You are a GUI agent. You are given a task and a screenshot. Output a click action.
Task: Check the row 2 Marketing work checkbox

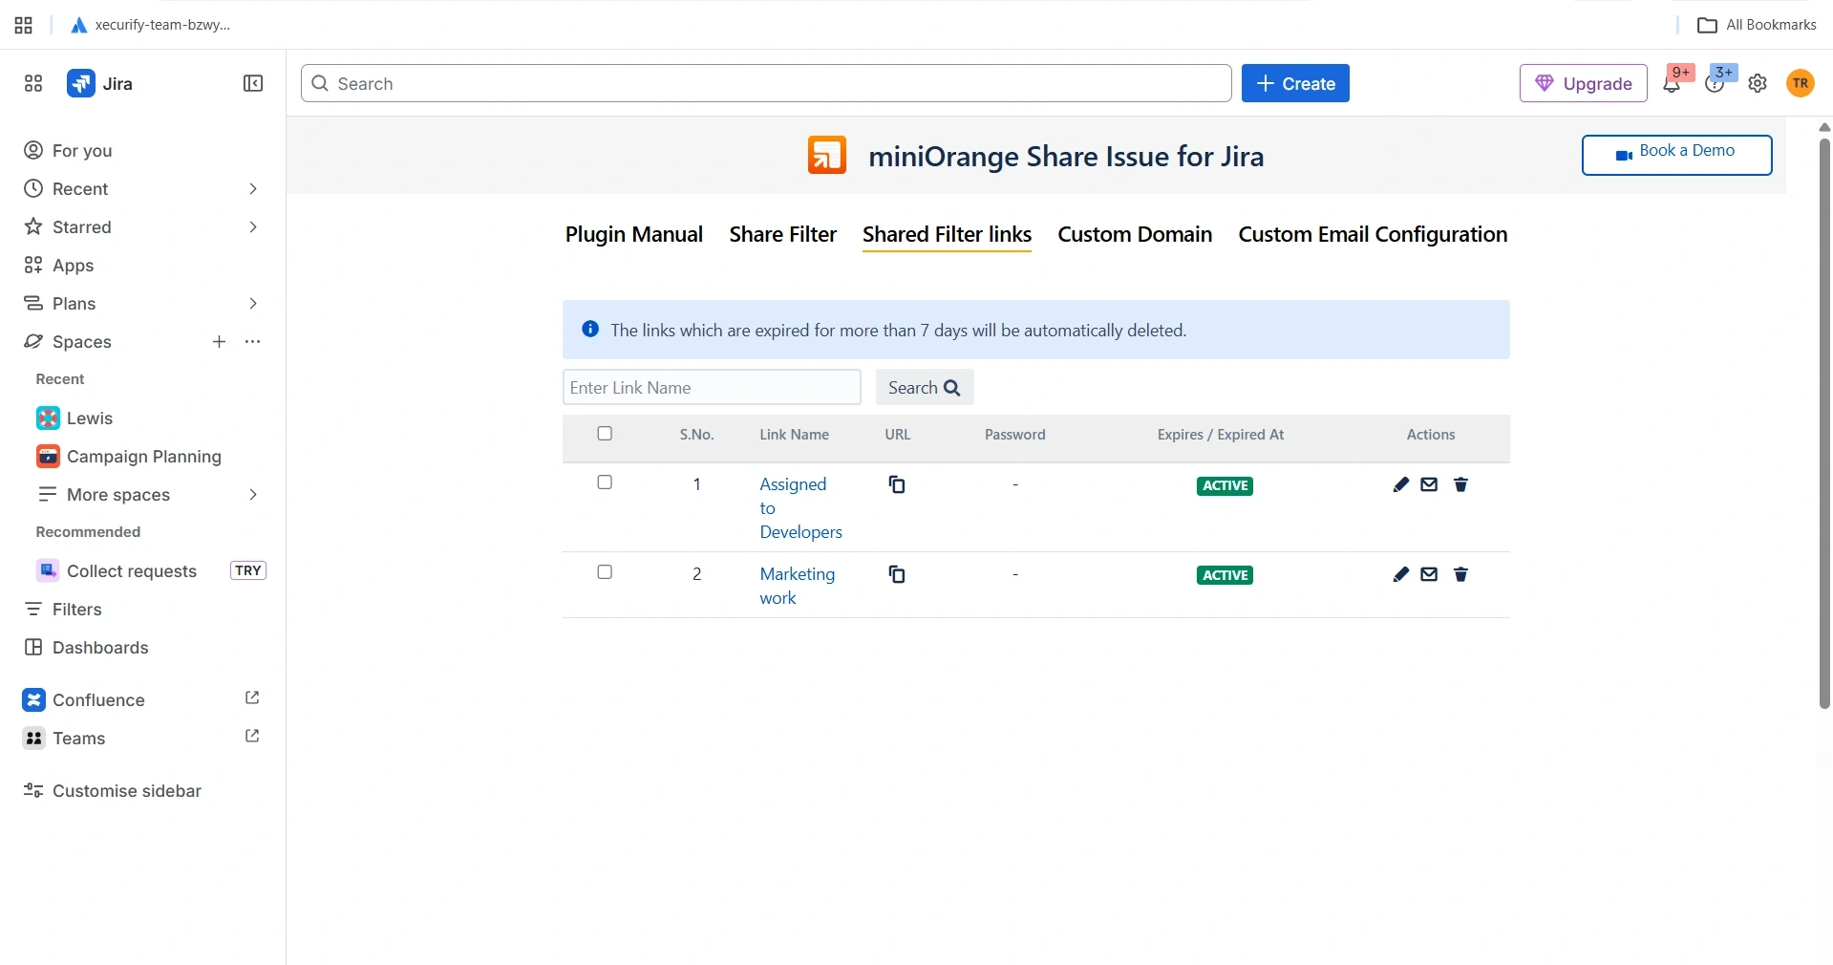(605, 572)
